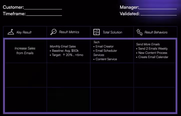Click 'Send 2 Emails Weekly' bullet

tap(152, 49)
